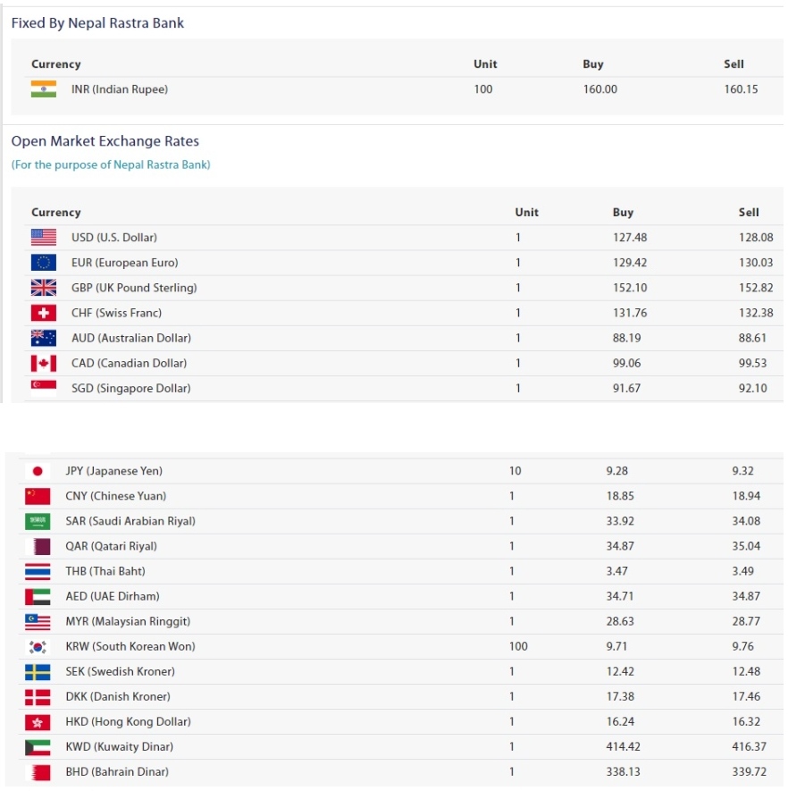Viewport: 788px width, 791px height.
Task: Select the GBP (UK Pound Sterling) label
Action: coord(134,288)
